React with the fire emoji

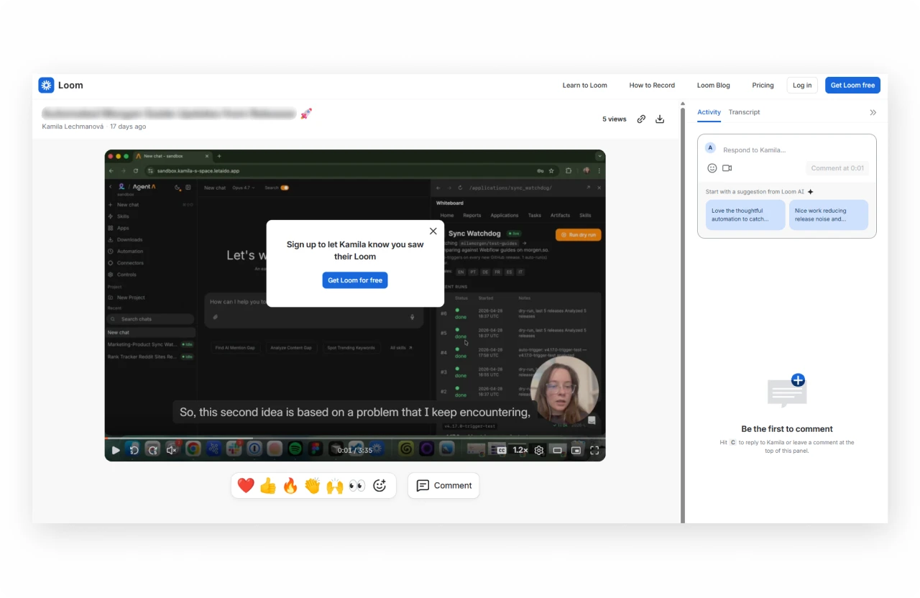[290, 486]
